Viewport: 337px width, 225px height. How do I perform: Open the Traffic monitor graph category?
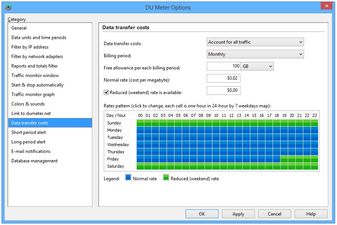tap(33, 94)
